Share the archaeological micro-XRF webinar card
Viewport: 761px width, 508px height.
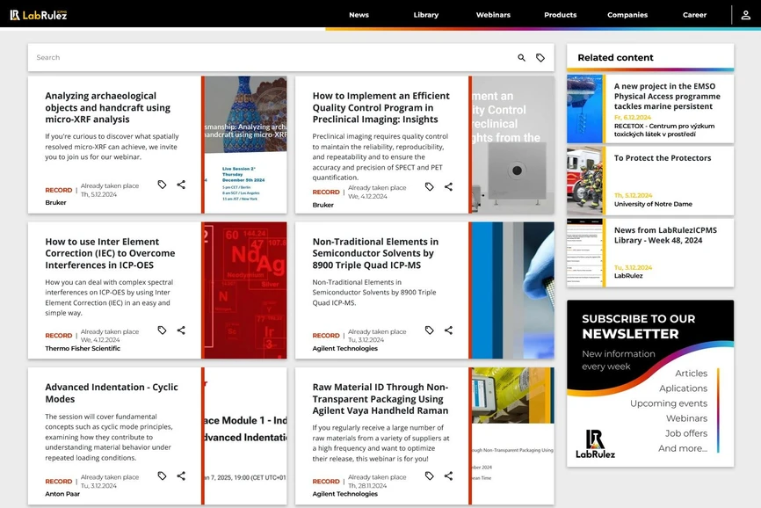point(181,185)
